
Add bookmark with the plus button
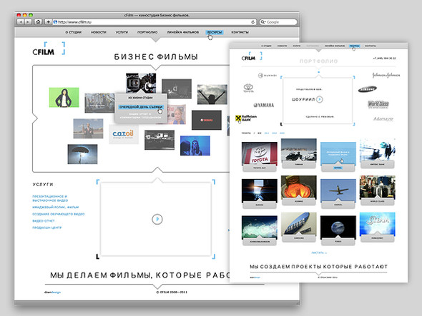click(48, 22)
